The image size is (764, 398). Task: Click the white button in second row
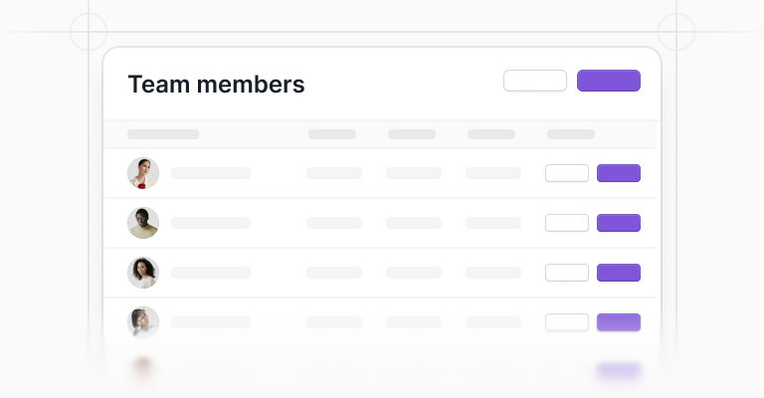567,223
